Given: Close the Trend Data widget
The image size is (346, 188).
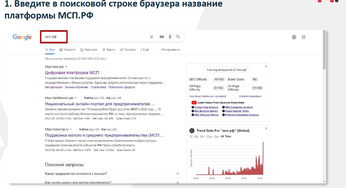Looking at the screenshot, I should coord(266,128).
